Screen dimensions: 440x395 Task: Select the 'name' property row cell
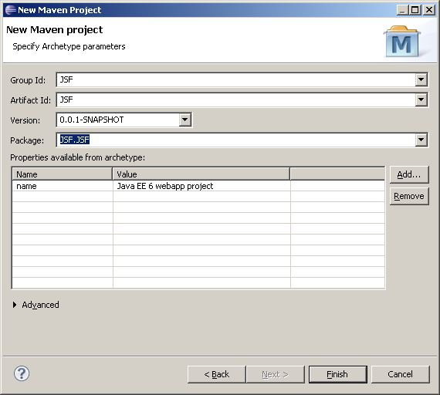[x=63, y=186]
